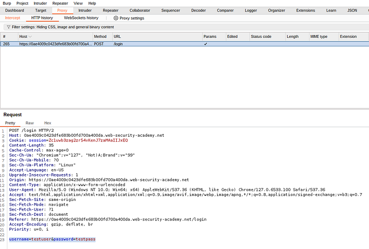This screenshot has width=369, height=249.
Task: Go to the Repeater tool tab
Action: [x=111, y=10]
